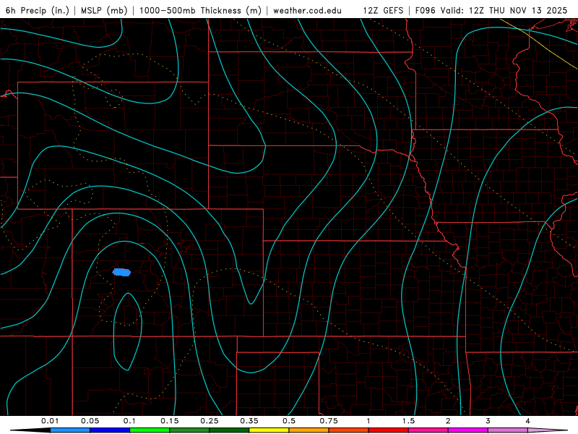This screenshot has height=434, width=578.
Task: Select the dark green 0.25–0.35 legend swatch
Action: 229,430
